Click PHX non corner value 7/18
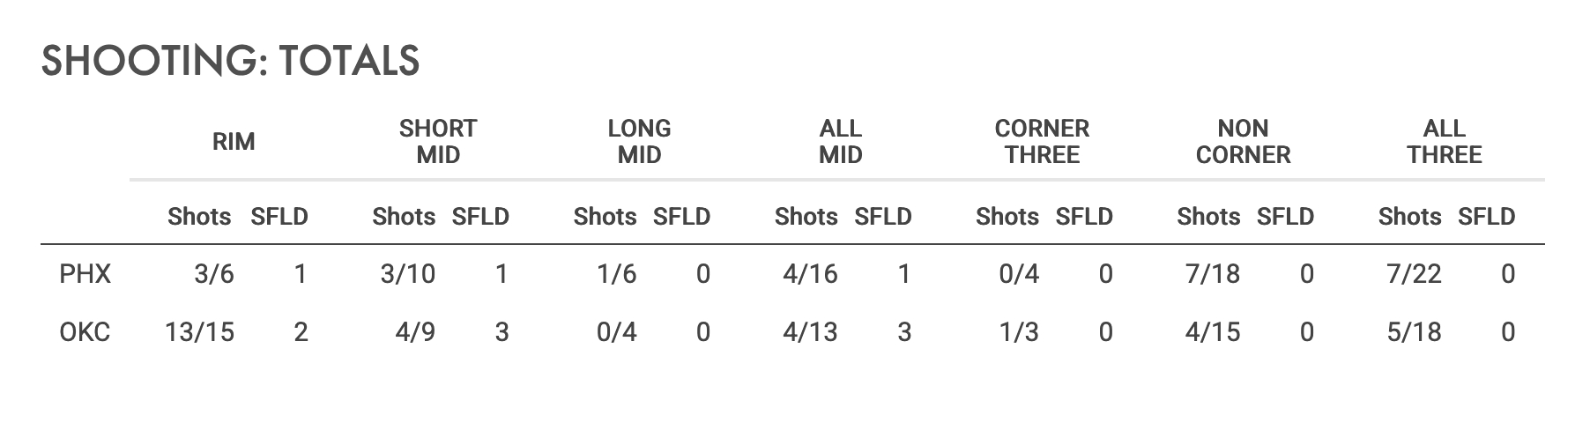The height and width of the screenshot is (423, 1590). coord(1212,275)
